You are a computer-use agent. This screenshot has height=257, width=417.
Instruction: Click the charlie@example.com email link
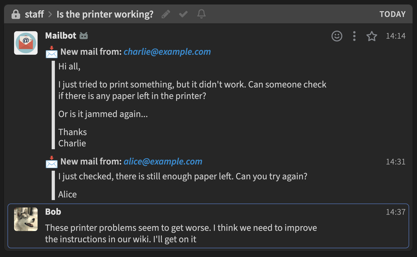pyautogui.click(x=167, y=51)
